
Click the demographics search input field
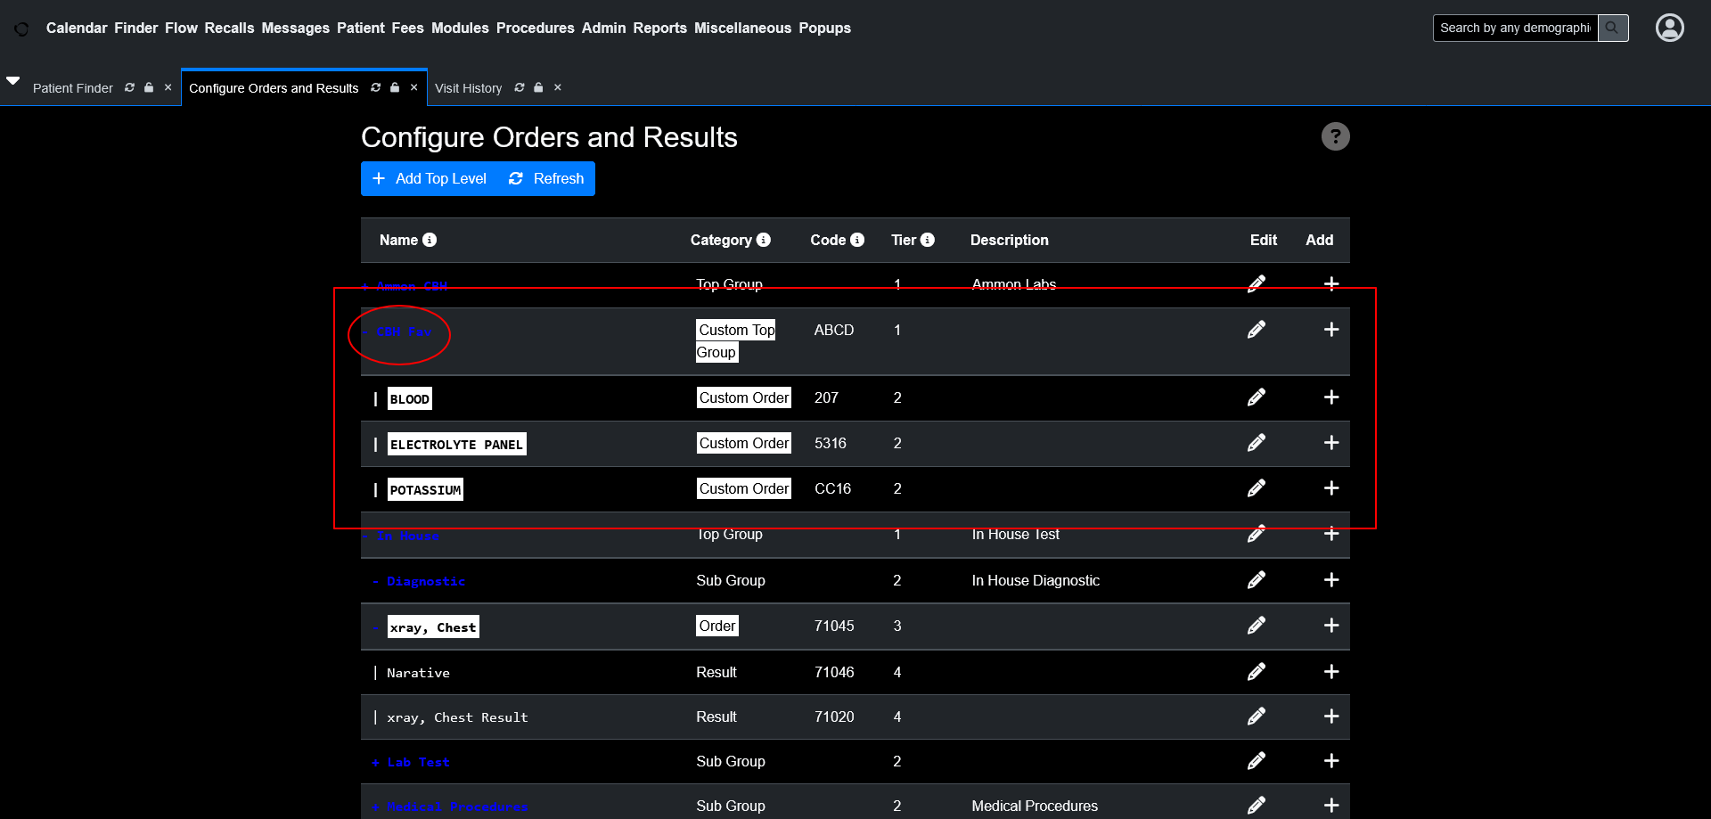pyautogui.click(x=1514, y=28)
